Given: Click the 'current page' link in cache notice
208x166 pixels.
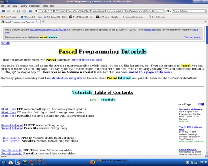Looking at the screenshot, I should pos(149,30).
